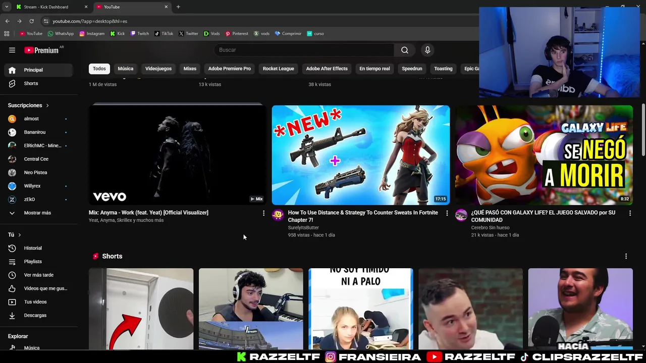This screenshot has width=646, height=363.
Task: Open options menu for Anyma mix video
Action: click(263, 213)
